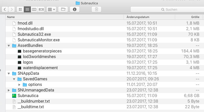Click the 8 KB size value
204x112 pixels.
(195, 40)
